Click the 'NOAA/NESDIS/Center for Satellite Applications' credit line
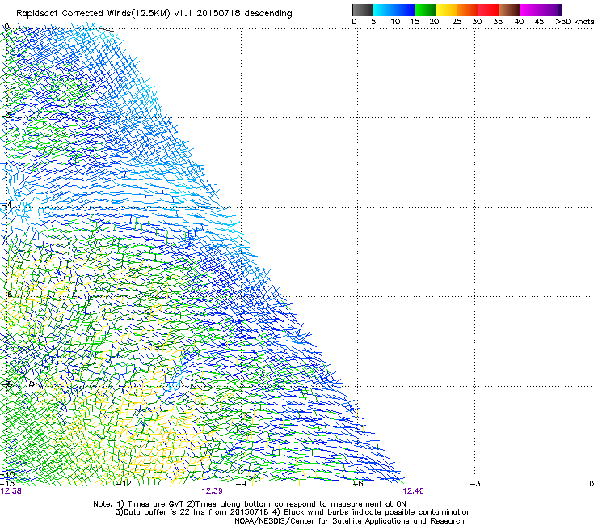The height and width of the screenshot is (526, 598). tap(349, 521)
